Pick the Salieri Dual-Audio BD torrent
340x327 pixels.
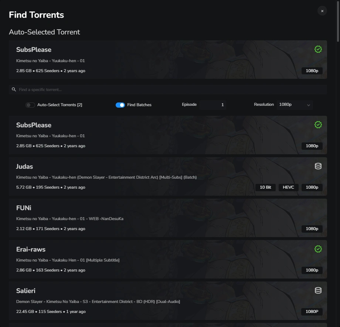[148, 301]
